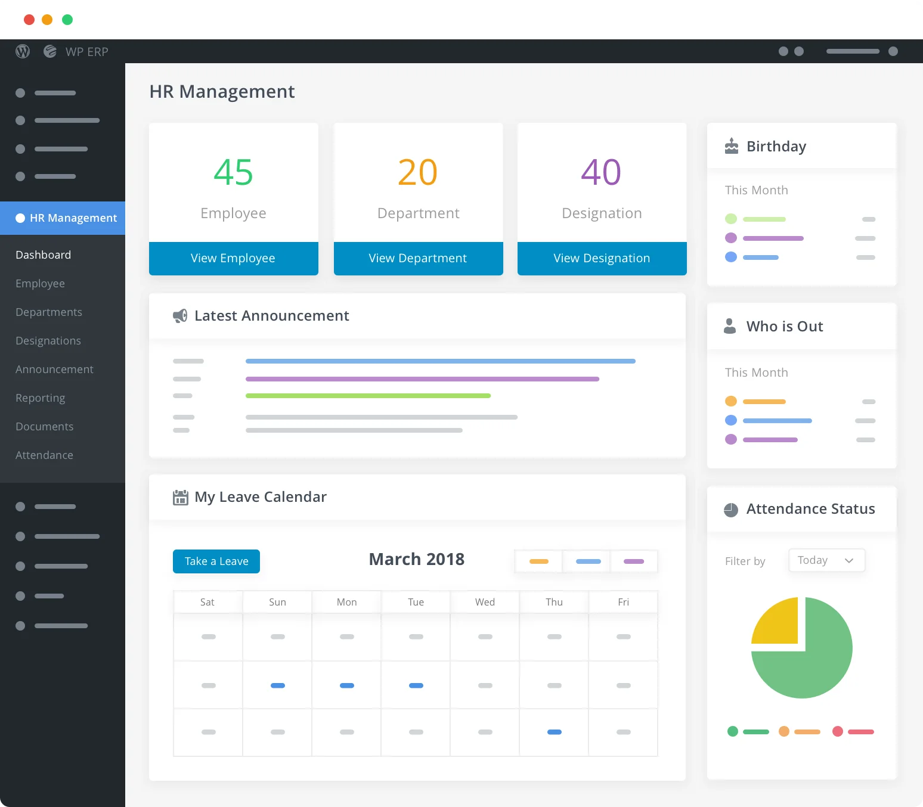Select Reporting in the sidebar
Viewport: 923px width, 807px height.
40,398
